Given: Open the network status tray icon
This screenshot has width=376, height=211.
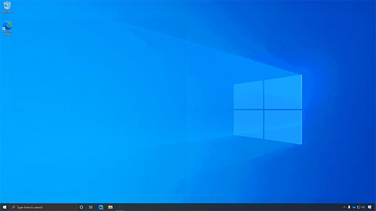Looking at the screenshot, I should [x=359, y=207].
